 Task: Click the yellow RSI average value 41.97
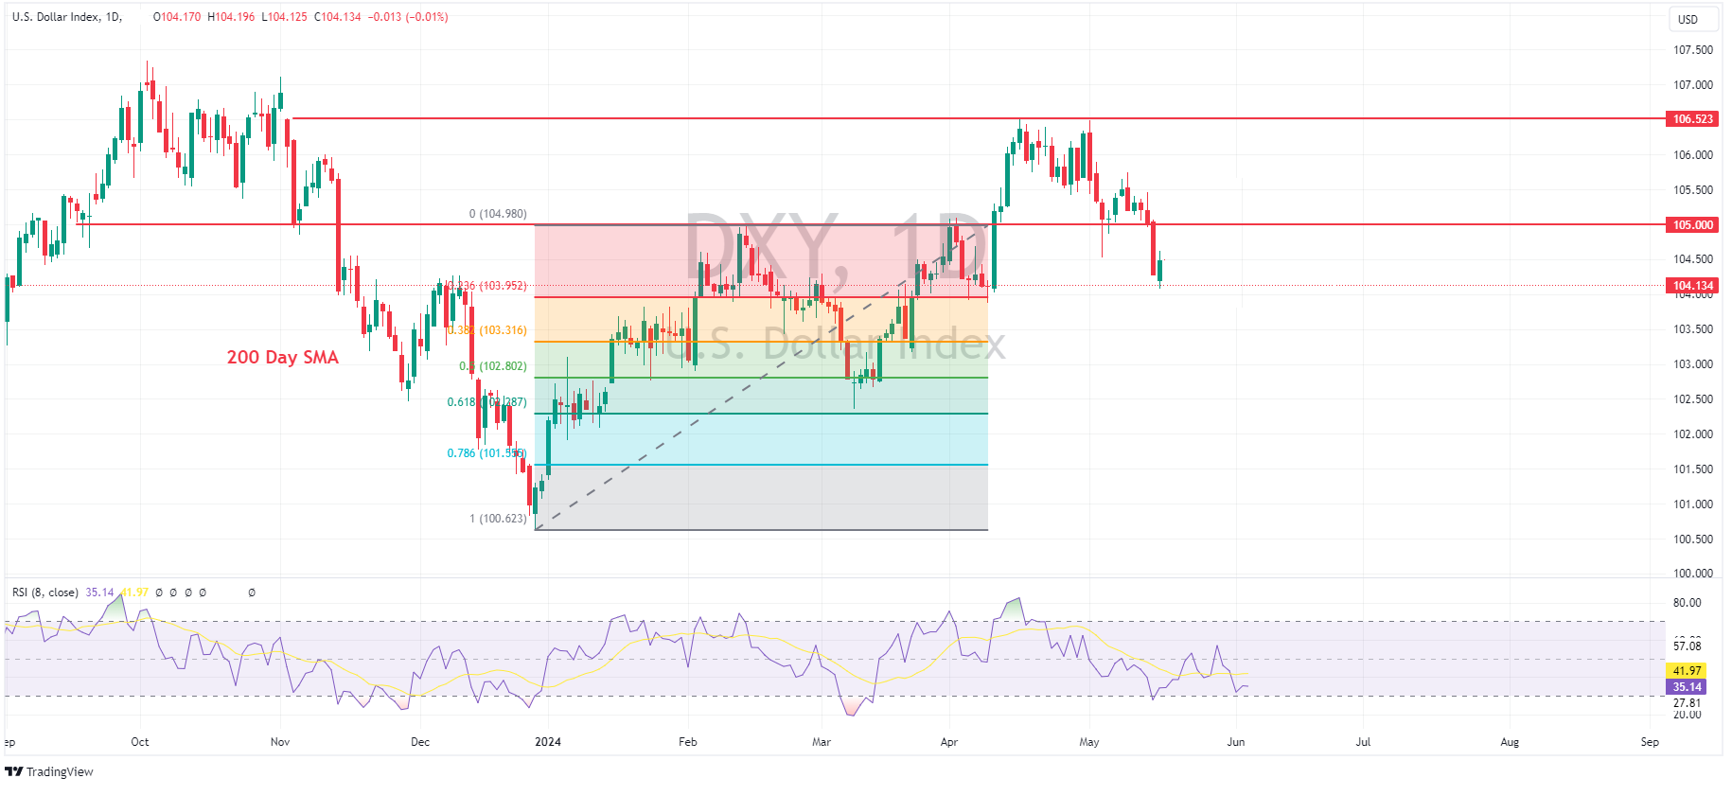point(135,593)
